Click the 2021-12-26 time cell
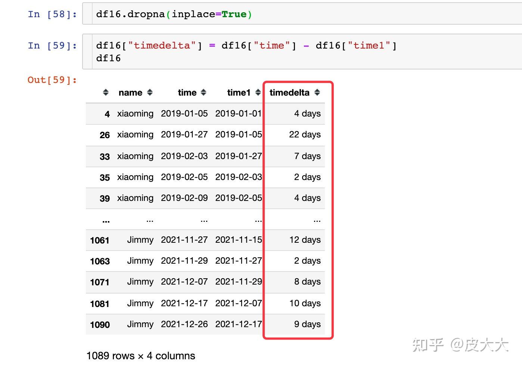This screenshot has height=366, width=522. [184, 324]
